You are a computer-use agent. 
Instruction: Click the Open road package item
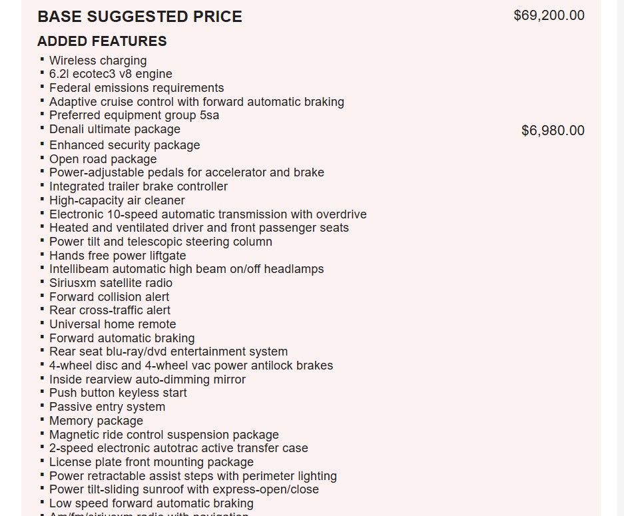[x=103, y=159]
